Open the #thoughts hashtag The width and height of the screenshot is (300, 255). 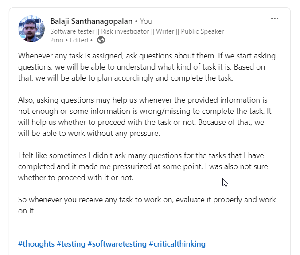pyautogui.click(x=36, y=244)
